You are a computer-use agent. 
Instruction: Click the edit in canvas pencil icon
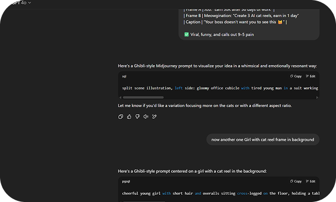(154, 116)
